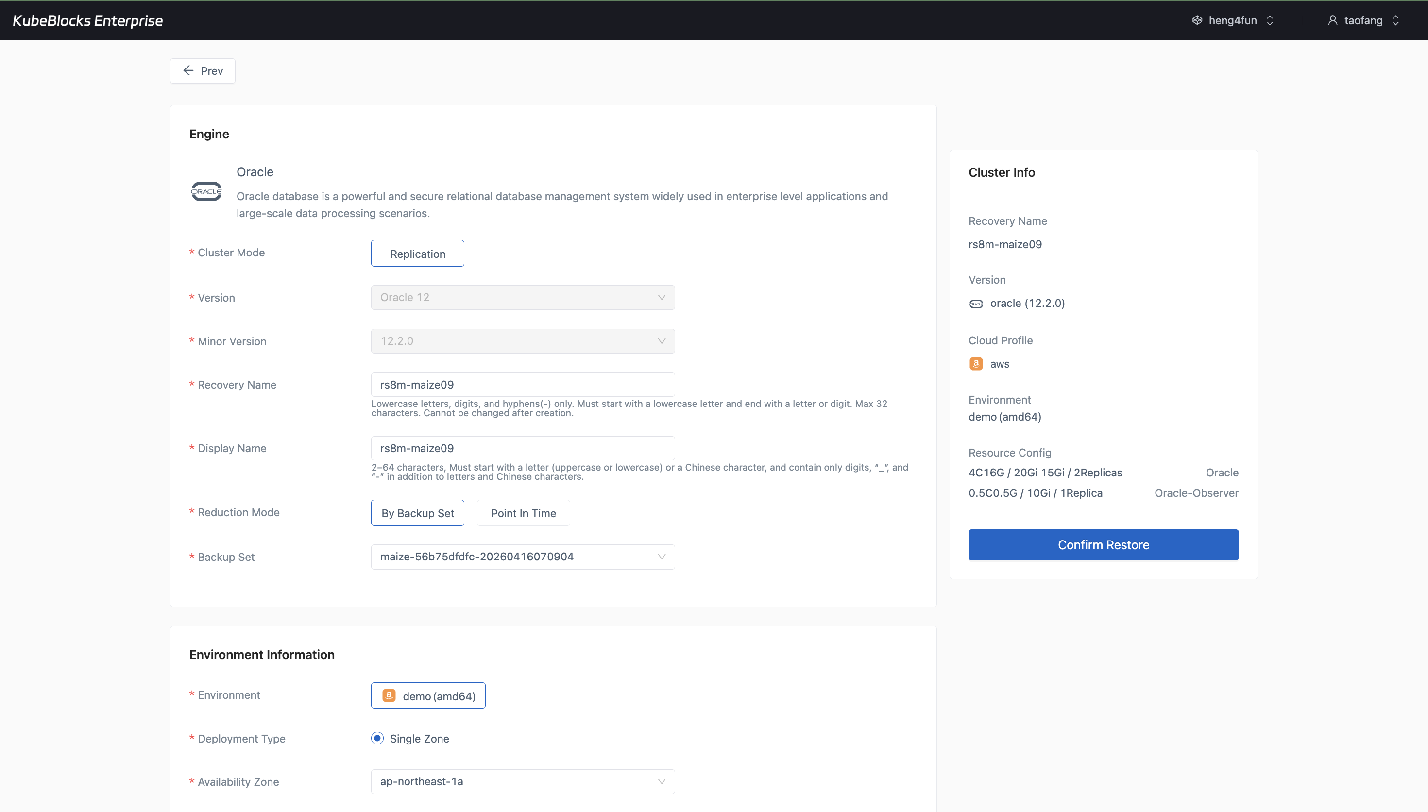Click the back arrow icon in Prev

pos(188,71)
